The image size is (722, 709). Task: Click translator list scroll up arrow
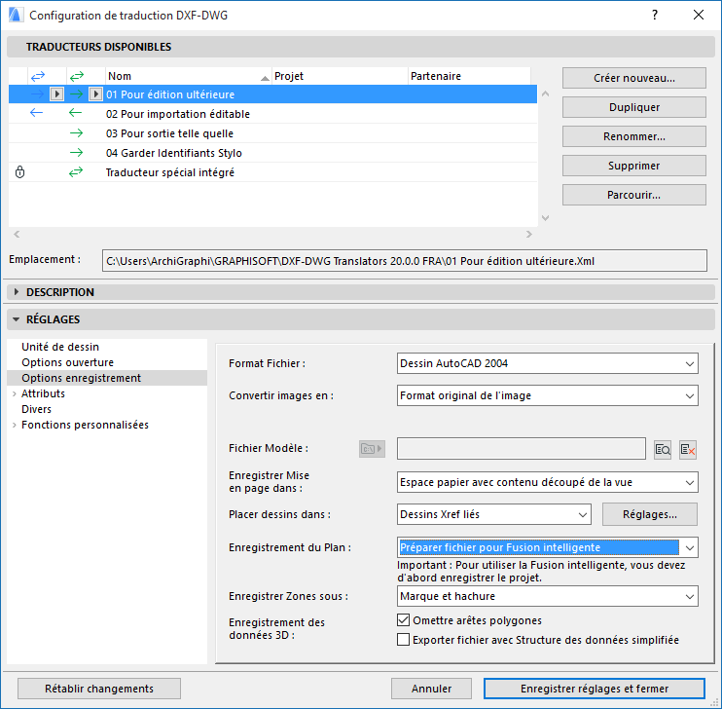point(545,93)
